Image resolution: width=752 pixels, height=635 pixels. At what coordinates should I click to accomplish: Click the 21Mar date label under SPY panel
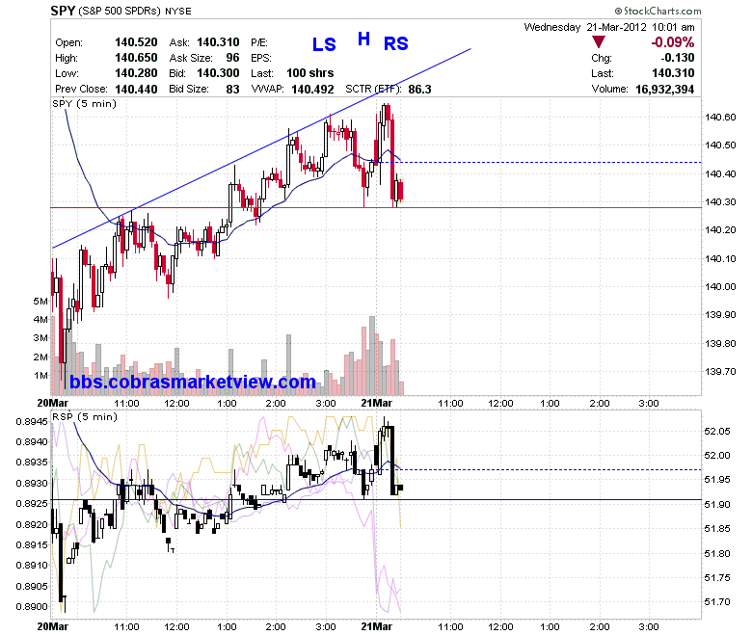[376, 403]
